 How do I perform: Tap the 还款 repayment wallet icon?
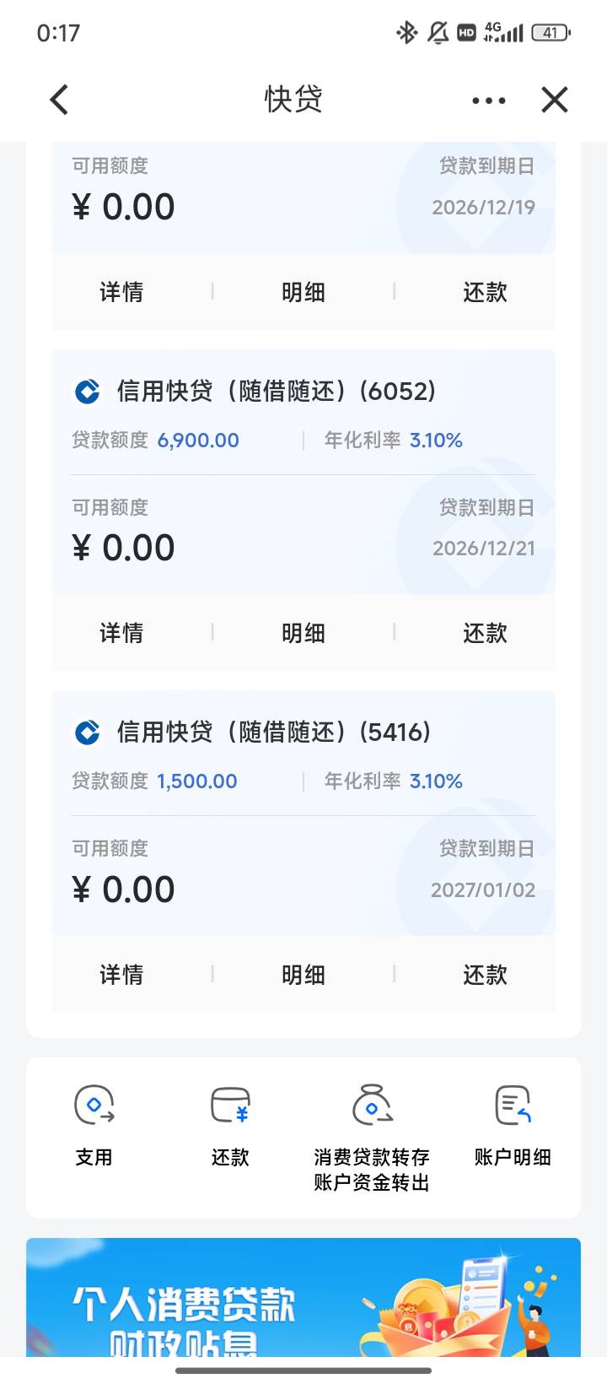[x=230, y=1106]
